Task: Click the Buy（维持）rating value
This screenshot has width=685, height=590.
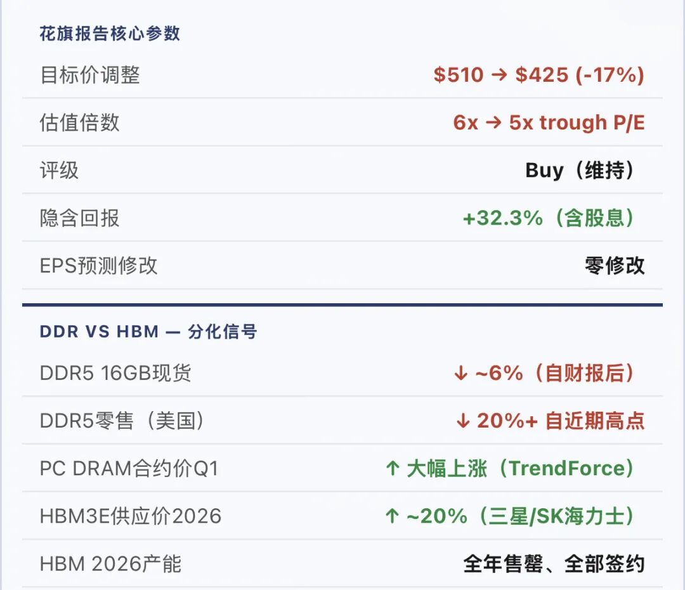Action: (x=580, y=170)
